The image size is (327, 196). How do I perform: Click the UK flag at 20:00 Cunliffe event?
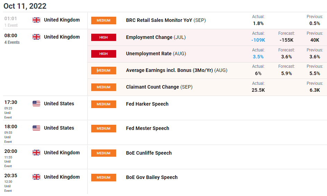coord(36,153)
